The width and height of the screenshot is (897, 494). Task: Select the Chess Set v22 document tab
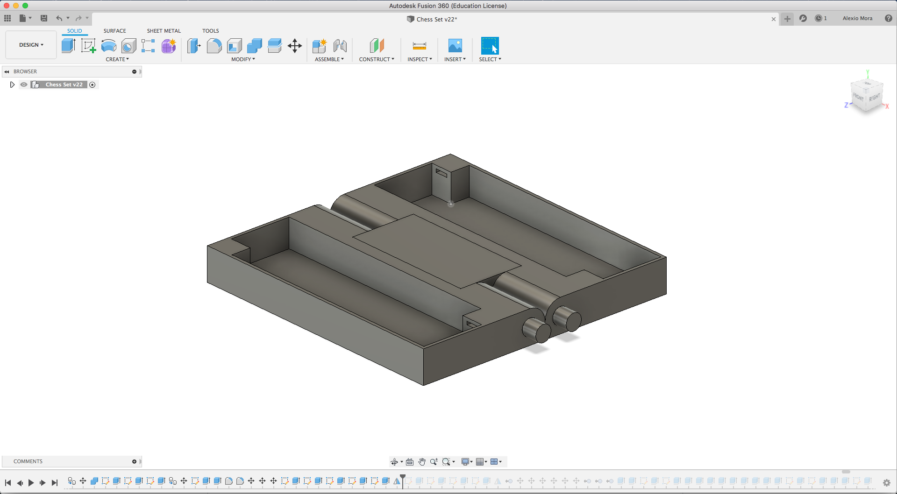coord(432,19)
